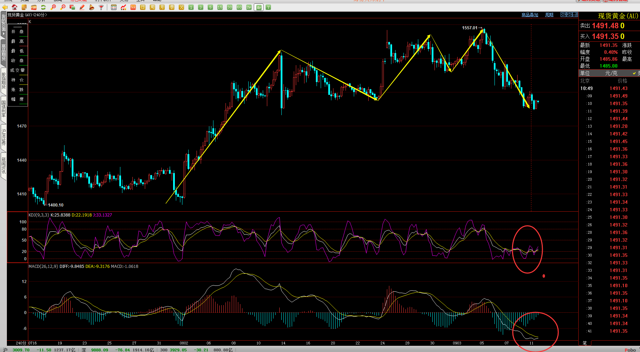
Task: Go to the home page icon
Action: (x=14, y=7)
